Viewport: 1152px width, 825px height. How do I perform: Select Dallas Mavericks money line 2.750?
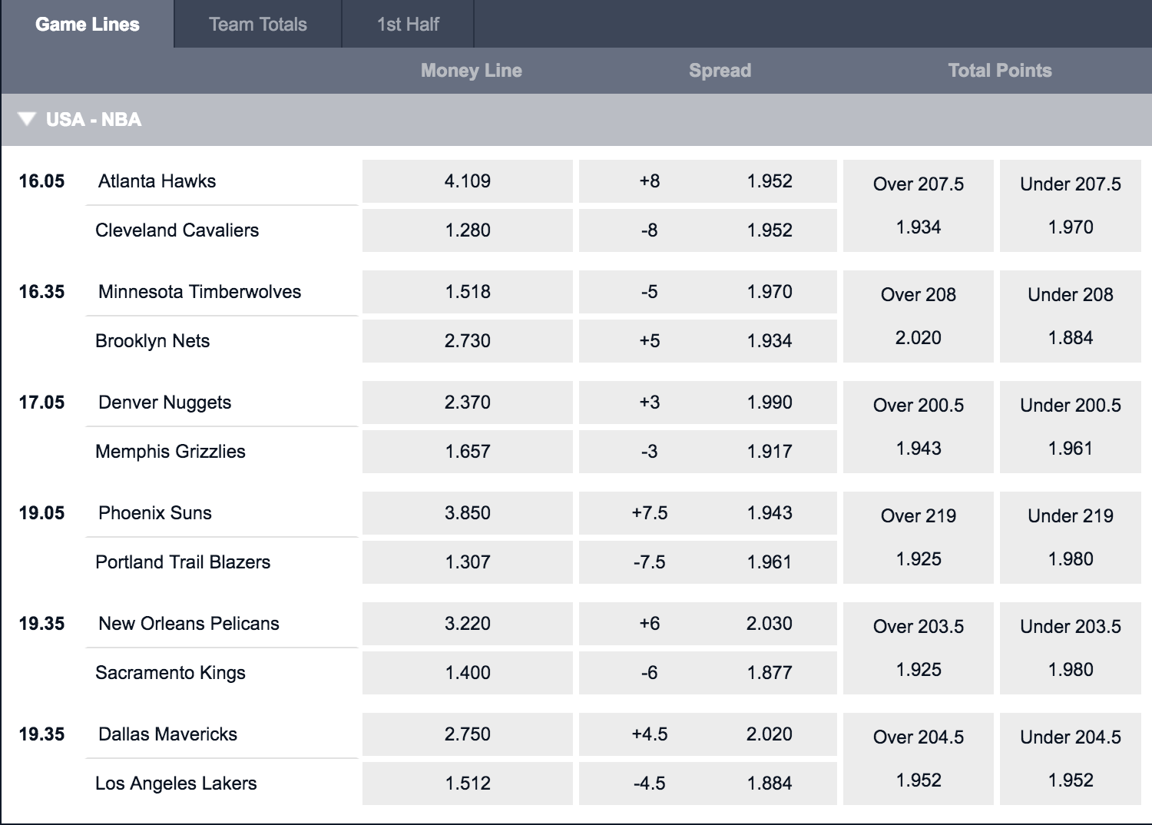tap(468, 734)
